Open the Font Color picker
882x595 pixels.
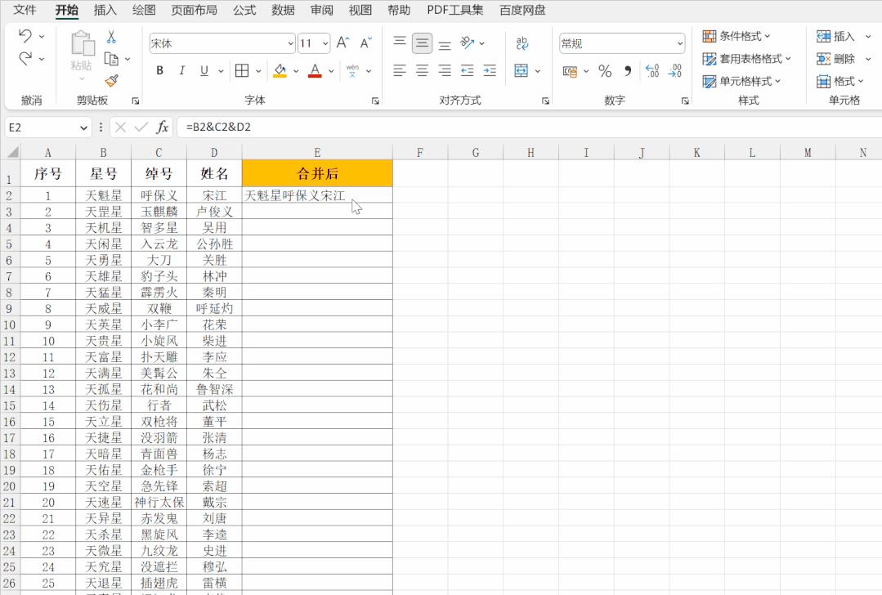point(314,72)
